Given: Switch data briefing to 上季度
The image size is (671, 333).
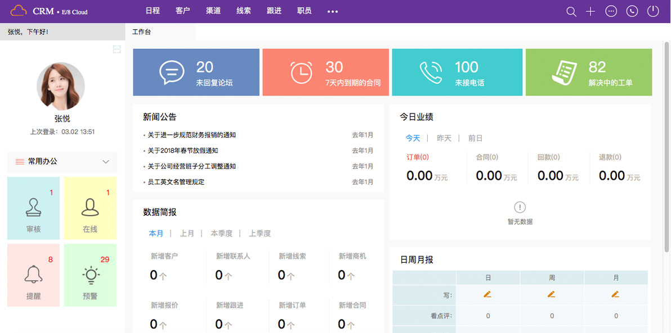Looking at the screenshot, I should 261,232.
